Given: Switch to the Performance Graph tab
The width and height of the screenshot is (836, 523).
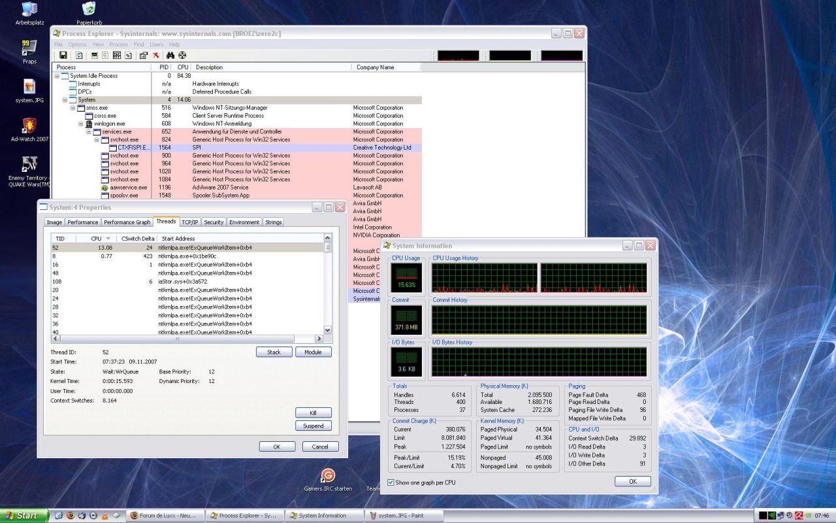Looking at the screenshot, I should (127, 222).
